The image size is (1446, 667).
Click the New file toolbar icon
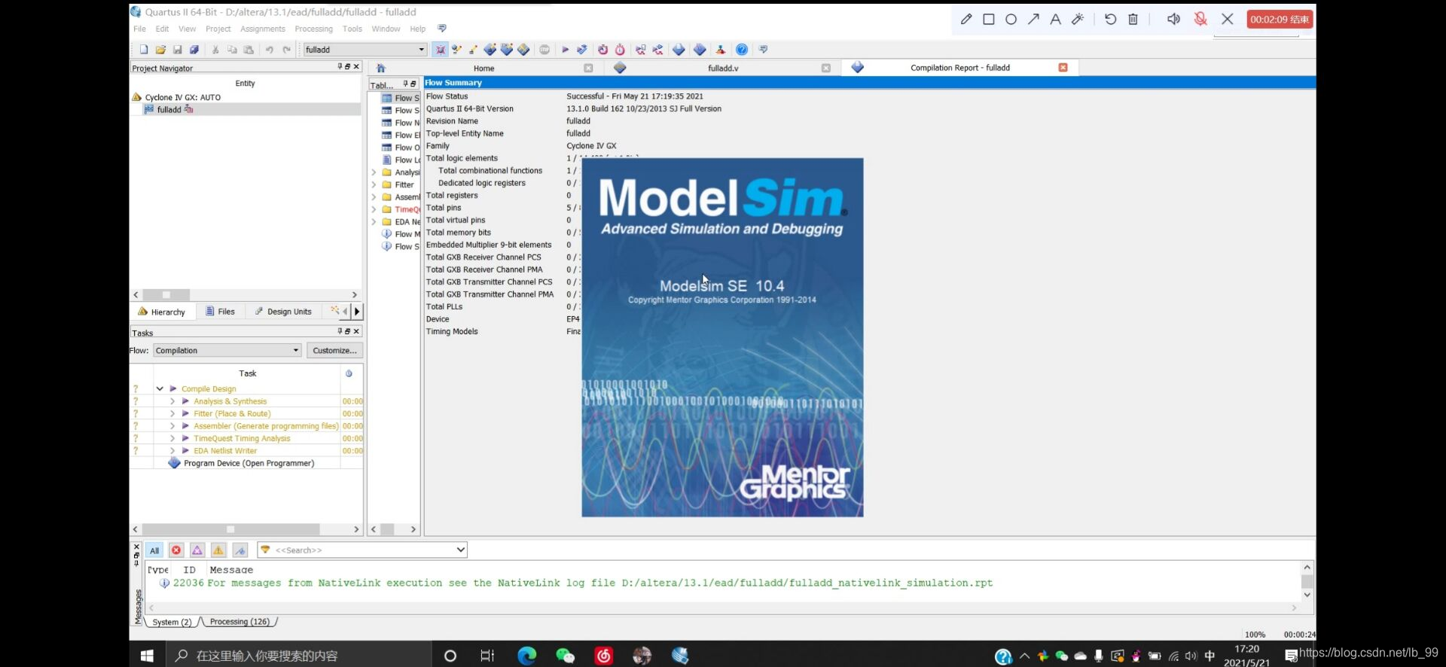[x=144, y=50]
